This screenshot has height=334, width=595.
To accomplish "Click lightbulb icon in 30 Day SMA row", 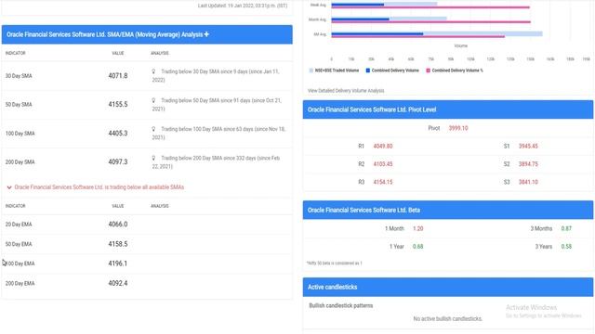I will click(153, 71).
